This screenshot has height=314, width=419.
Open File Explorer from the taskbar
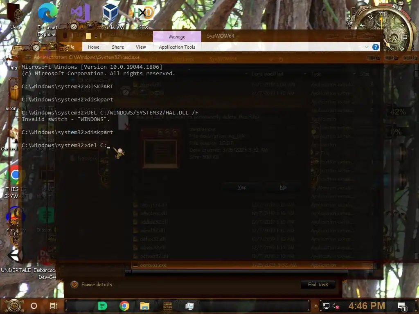click(144, 306)
